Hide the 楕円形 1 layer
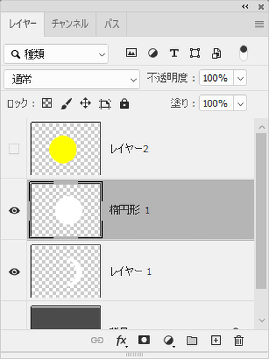The width and height of the screenshot is (269, 359). [x=14, y=210]
